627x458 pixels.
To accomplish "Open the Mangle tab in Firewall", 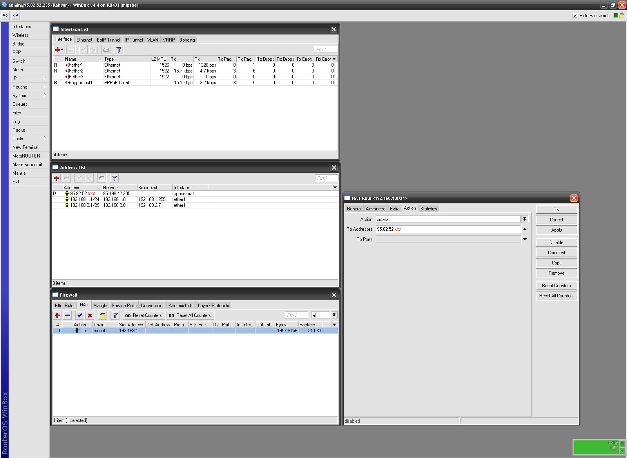I will (100, 306).
